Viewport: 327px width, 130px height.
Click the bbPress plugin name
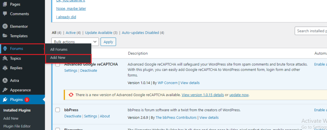[x=71, y=110]
